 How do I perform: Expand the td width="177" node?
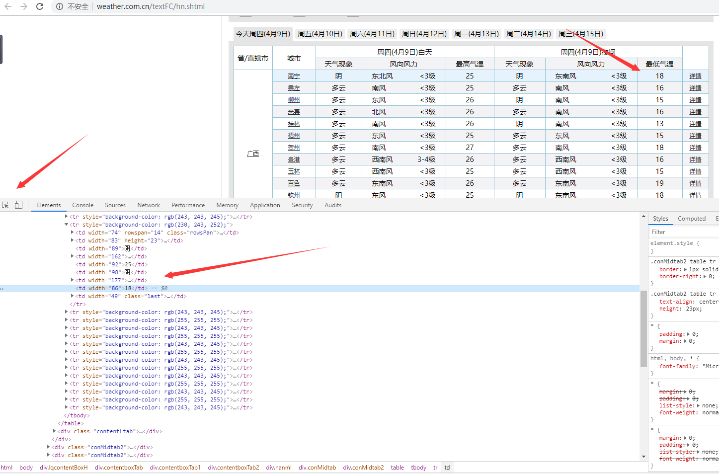pos(72,280)
